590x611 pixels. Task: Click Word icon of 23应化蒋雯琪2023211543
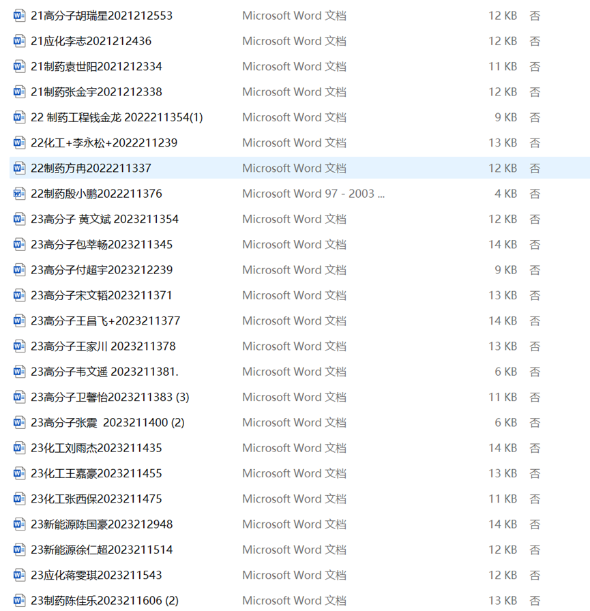pos(20,575)
